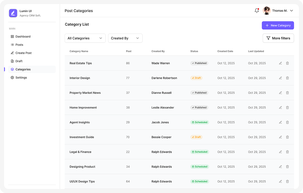
Task: Delete the Investment Guide category
Action: (287, 137)
